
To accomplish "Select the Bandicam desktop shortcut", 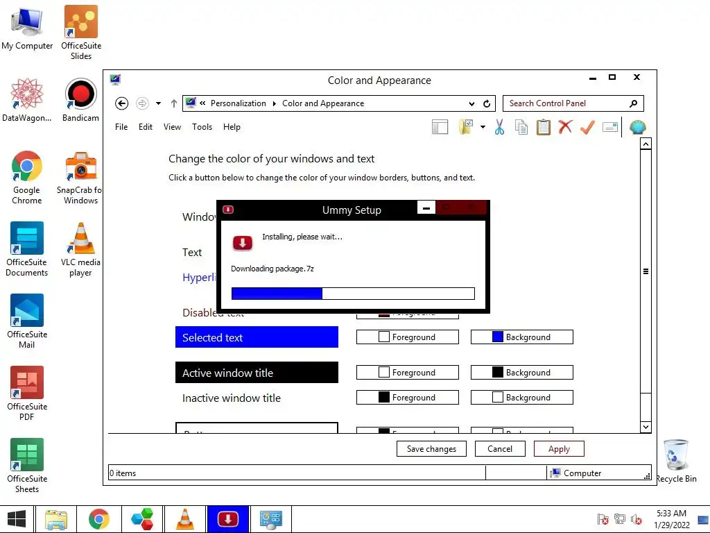I will coord(80,101).
